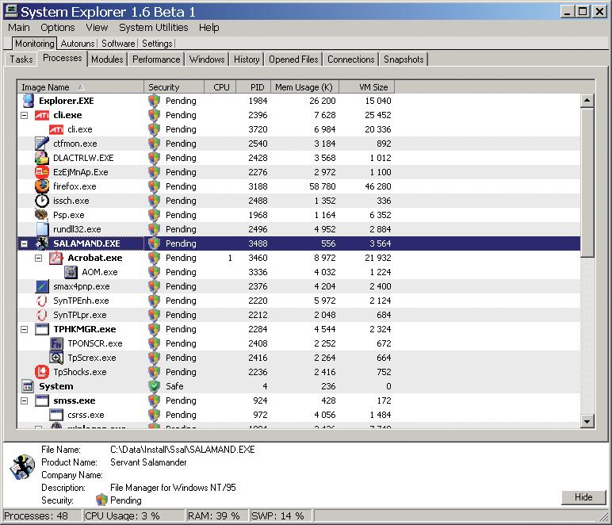Viewport: 612px width, 525px height.
Task: Open the Help menu
Action: [208, 28]
